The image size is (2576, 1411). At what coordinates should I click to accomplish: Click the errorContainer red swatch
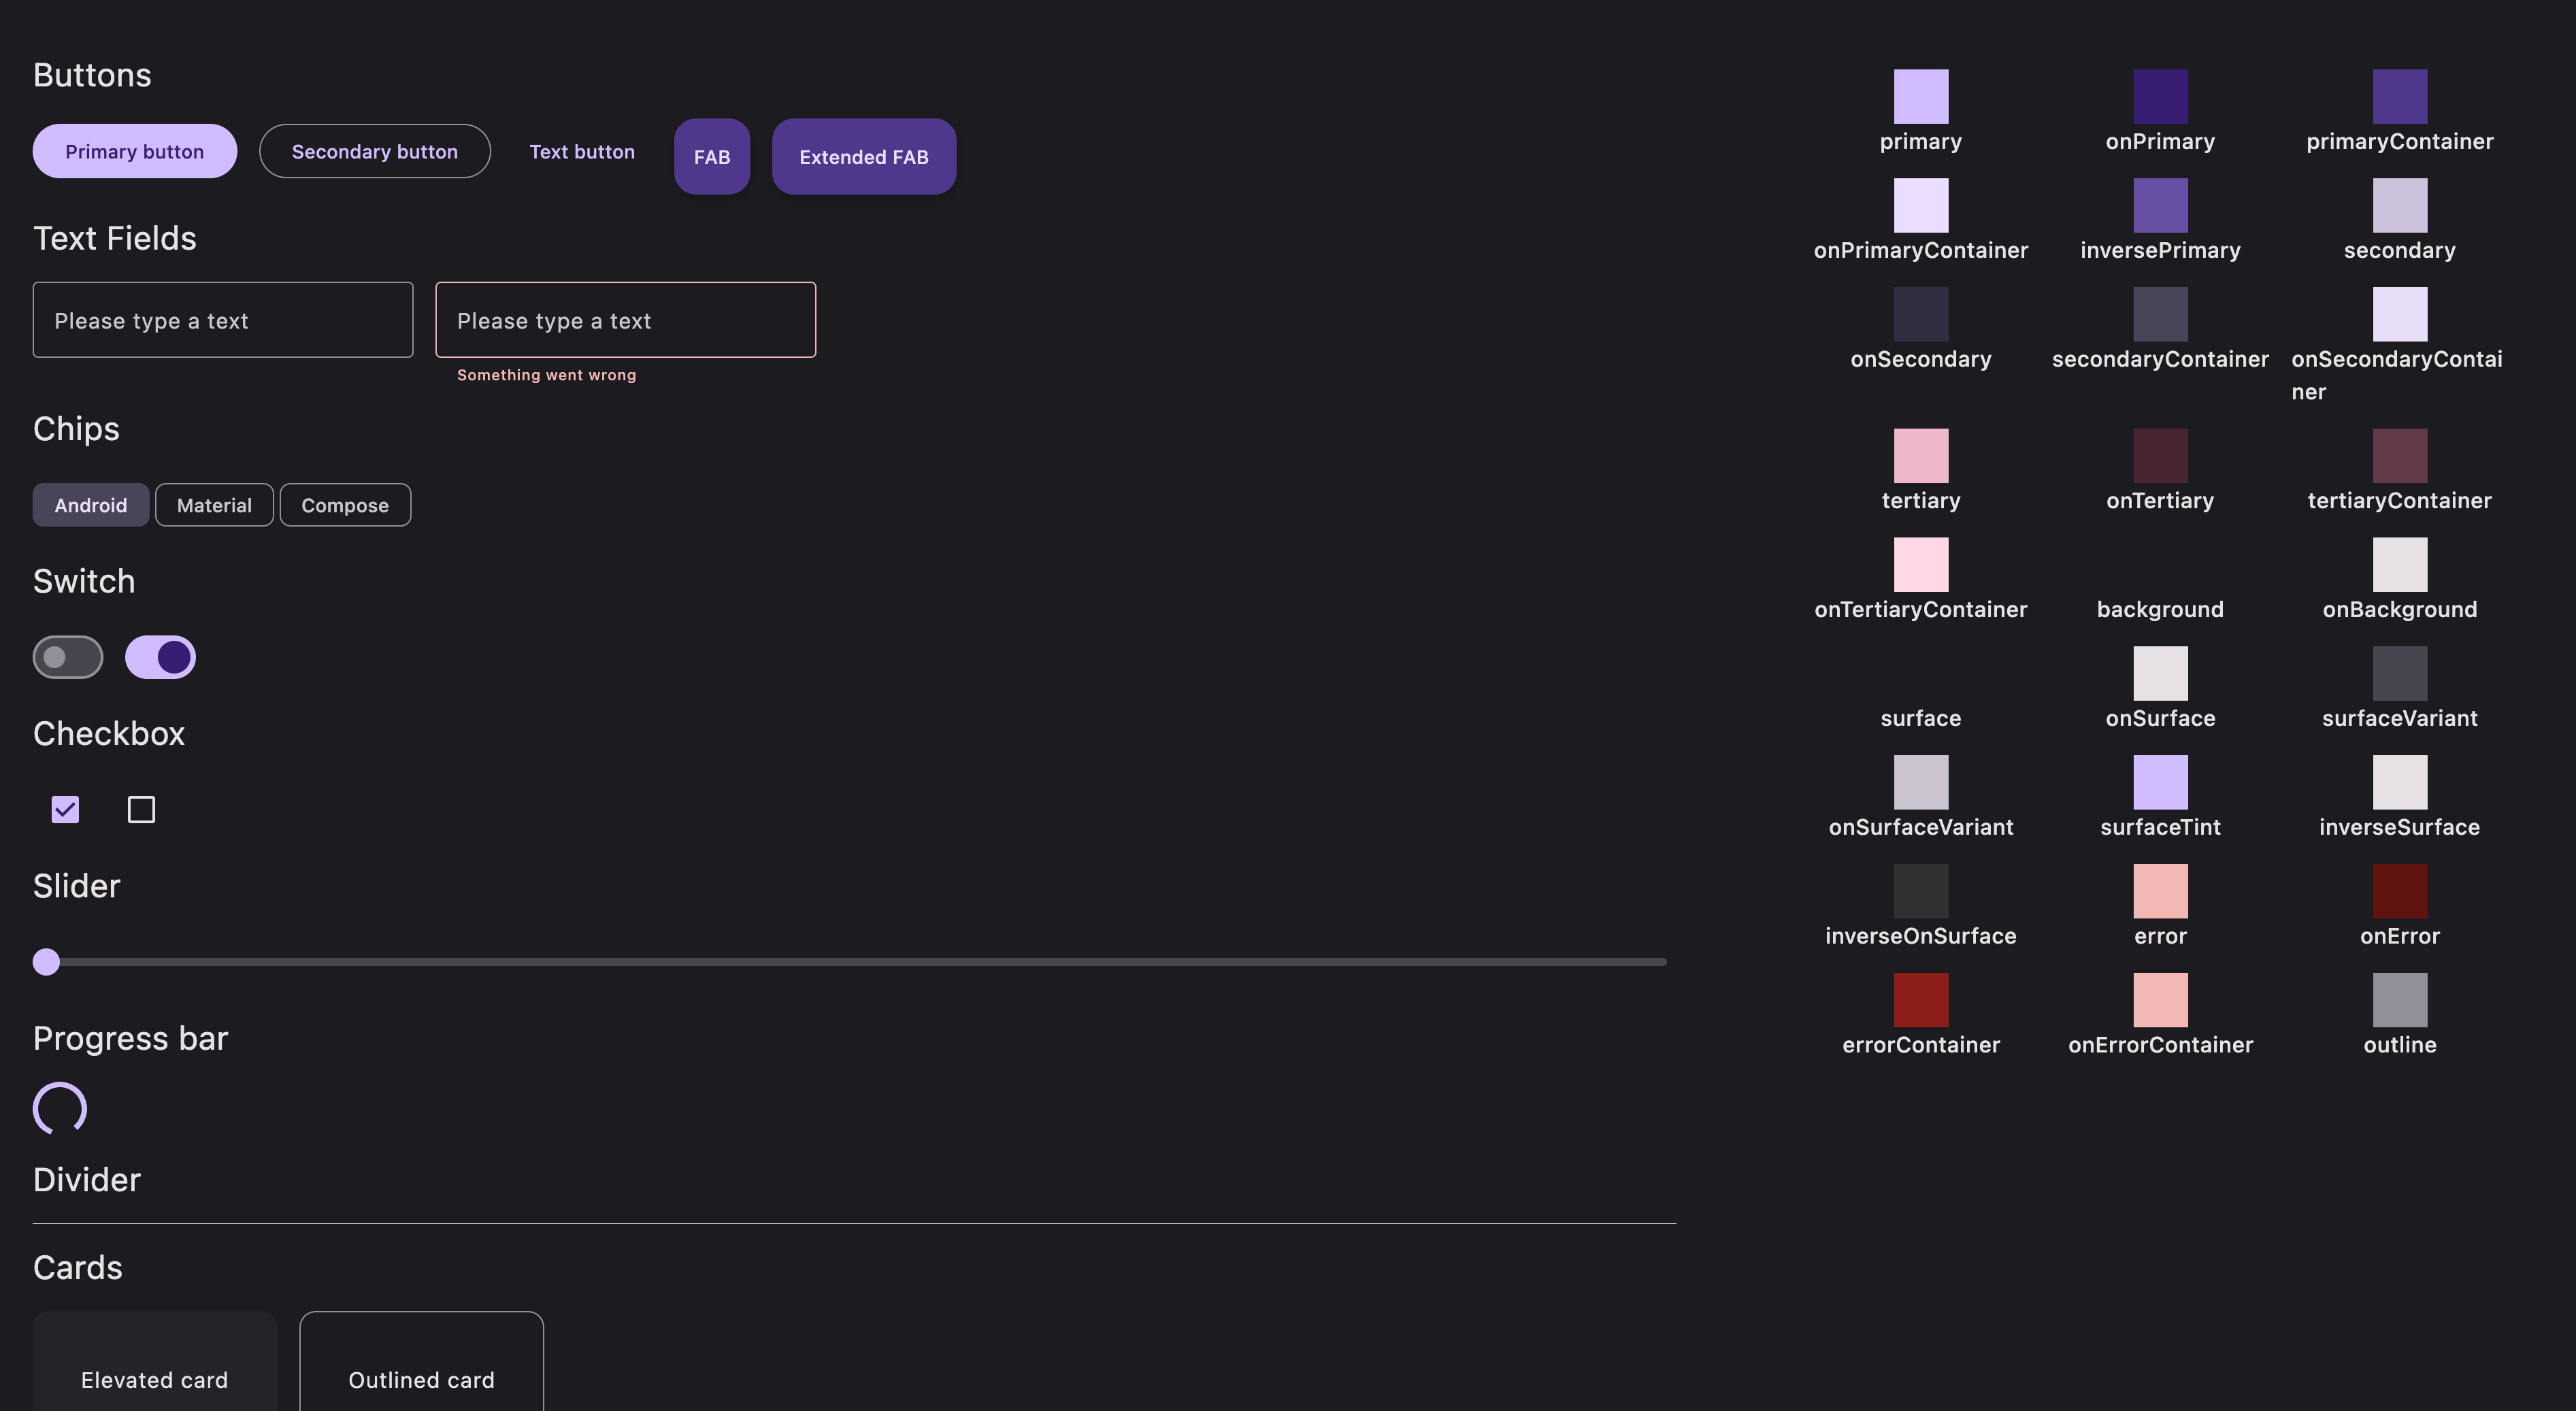click(1920, 999)
